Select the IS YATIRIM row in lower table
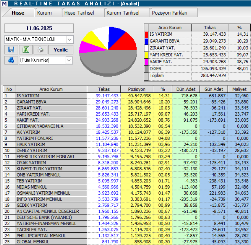 [127, 96]
